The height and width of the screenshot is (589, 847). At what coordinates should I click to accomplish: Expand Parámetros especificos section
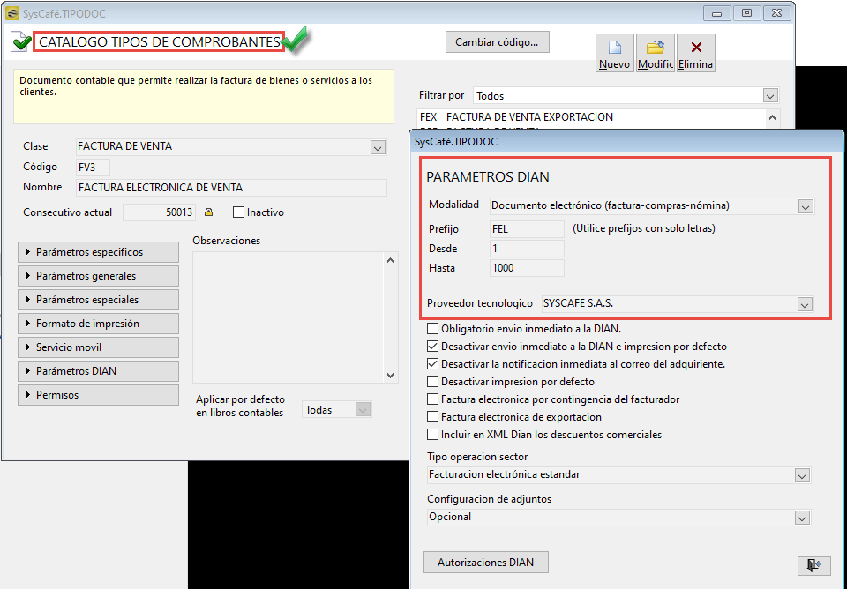coord(98,252)
